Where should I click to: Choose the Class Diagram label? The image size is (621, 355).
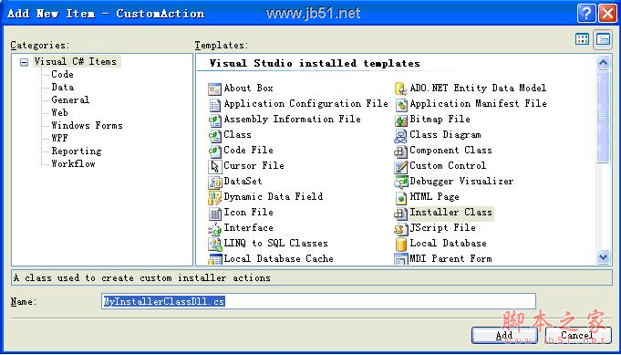click(x=445, y=135)
